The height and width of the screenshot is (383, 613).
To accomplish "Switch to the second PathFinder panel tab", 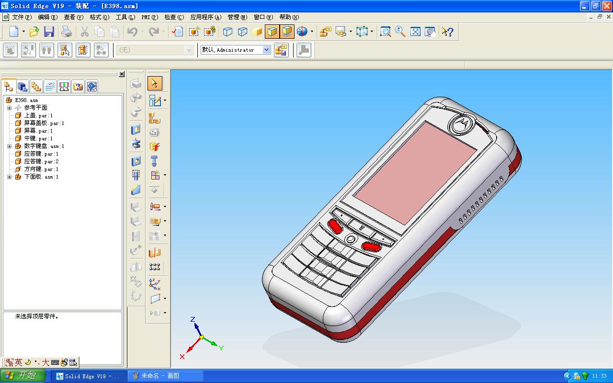I will 22,86.
